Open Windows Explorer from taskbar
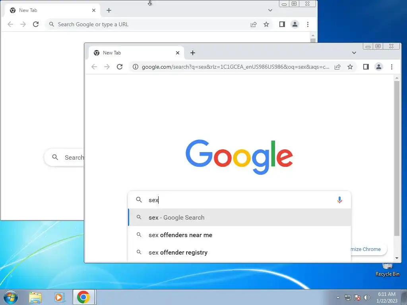This screenshot has height=305, width=407. [x=35, y=297]
